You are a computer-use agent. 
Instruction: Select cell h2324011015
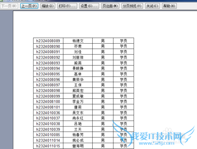48,146
